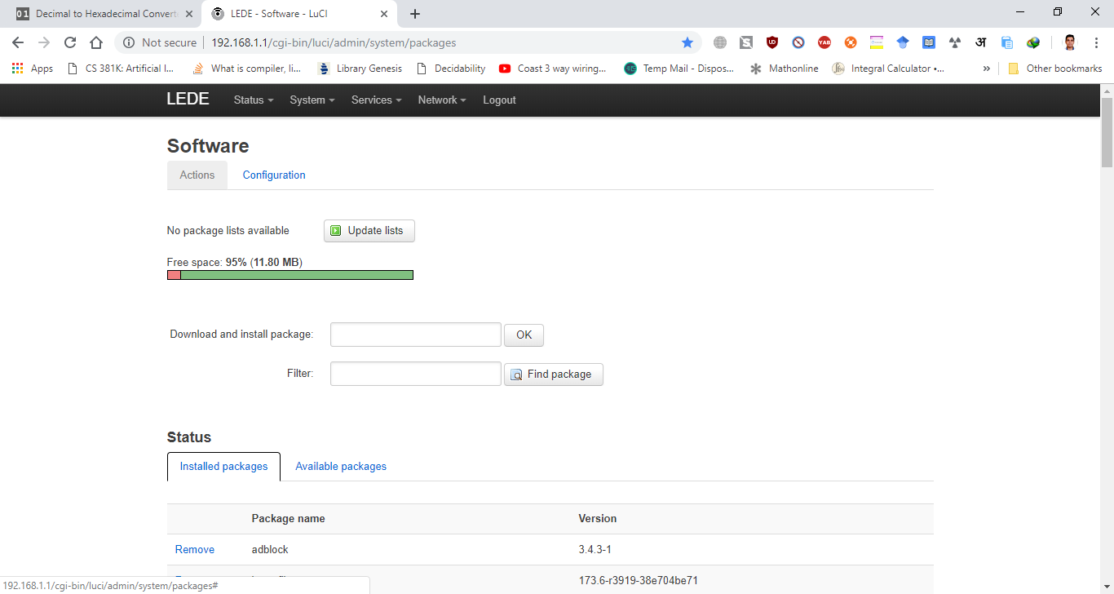Open the Apps bookmarks shortcut
Screen dimensions: 1114x594
(33, 69)
